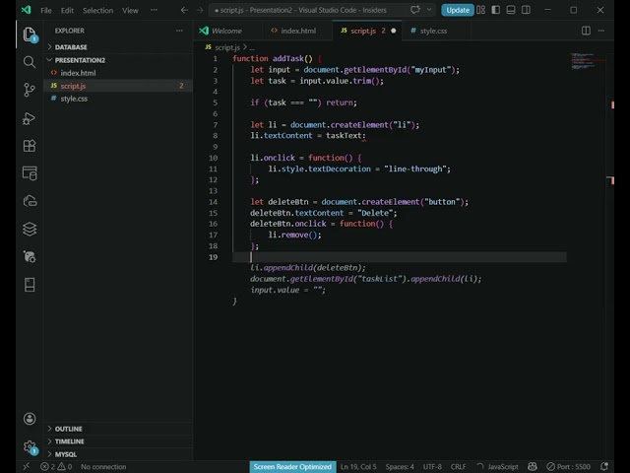Change CRLF end of line sequence
The width and height of the screenshot is (630, 473).
[458, 466]
